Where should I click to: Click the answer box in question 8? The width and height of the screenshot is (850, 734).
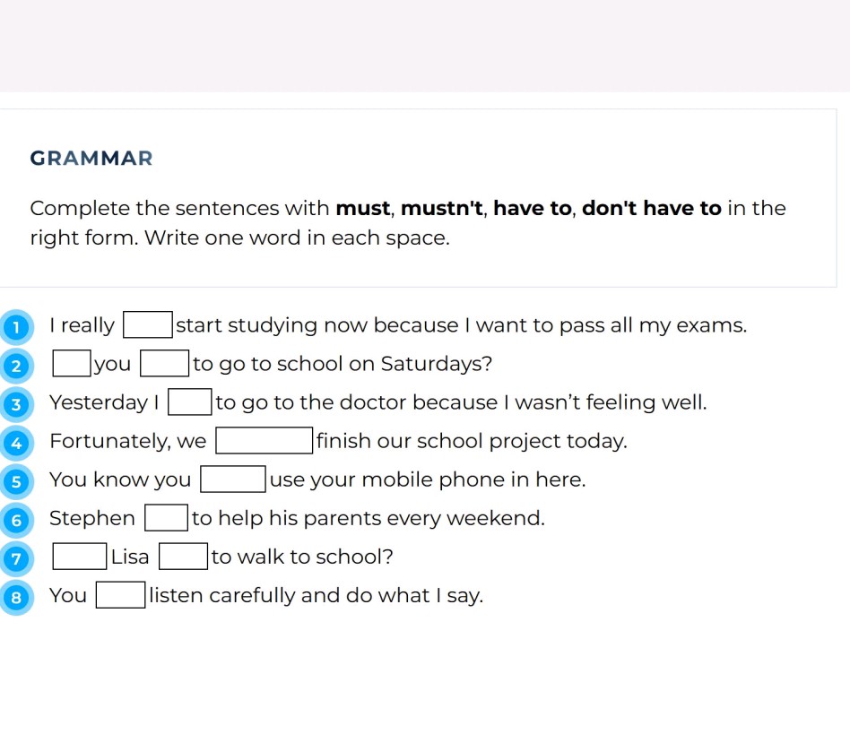(121, 594)
